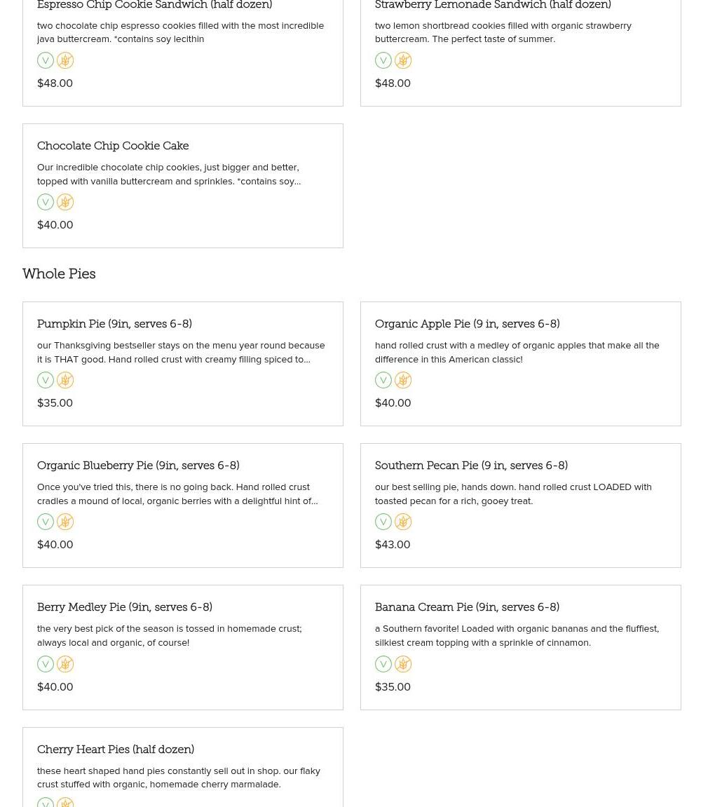The width and height of the screenshot is (708, 807).
Task: Click wheat icon on Organic Blueberry Pie
Action: 64,522
